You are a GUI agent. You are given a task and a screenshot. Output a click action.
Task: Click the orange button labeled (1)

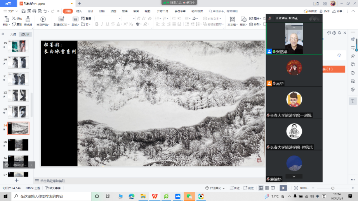pyautogui.click(x=334, y=69)
